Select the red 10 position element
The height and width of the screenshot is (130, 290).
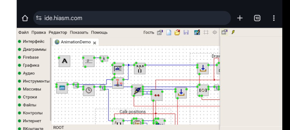pyautogui.click(x=118, y=83)
